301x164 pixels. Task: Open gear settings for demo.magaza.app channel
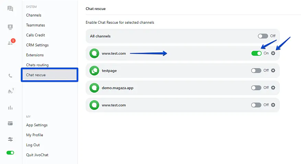[273, 88]
